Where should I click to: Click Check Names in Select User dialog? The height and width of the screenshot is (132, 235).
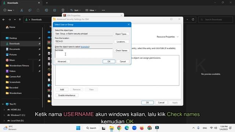(x=121, y=51)
